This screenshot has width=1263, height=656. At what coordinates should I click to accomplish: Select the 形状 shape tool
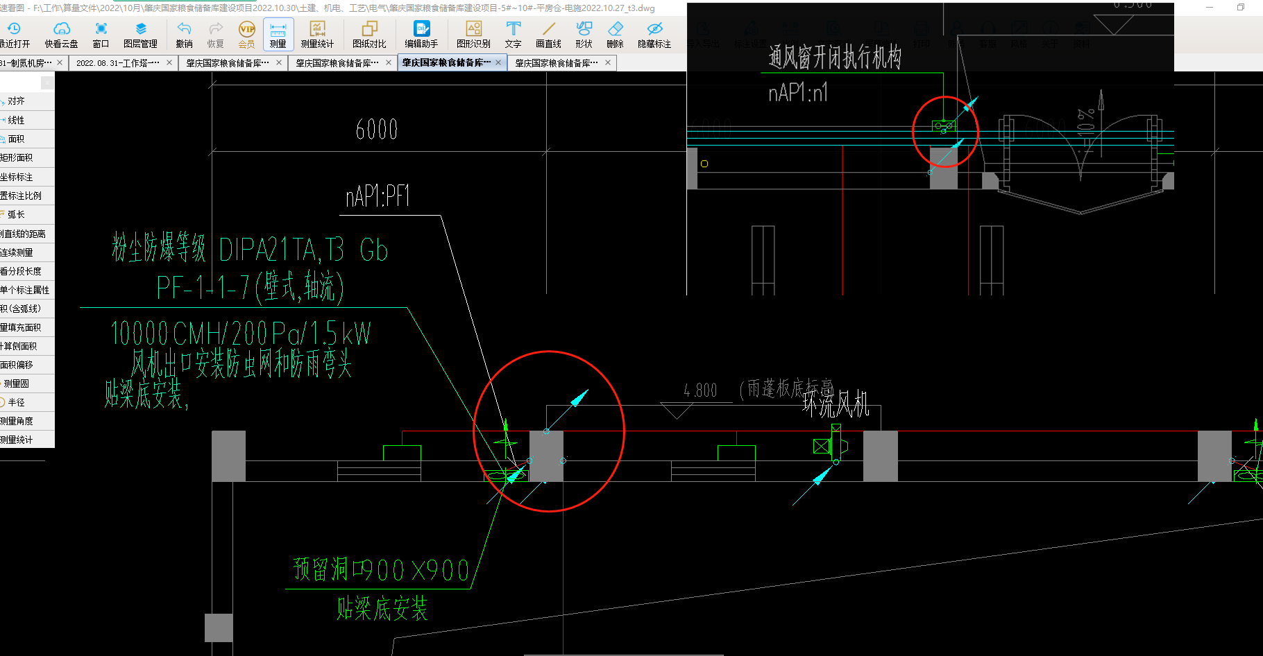tap(584, 35)
